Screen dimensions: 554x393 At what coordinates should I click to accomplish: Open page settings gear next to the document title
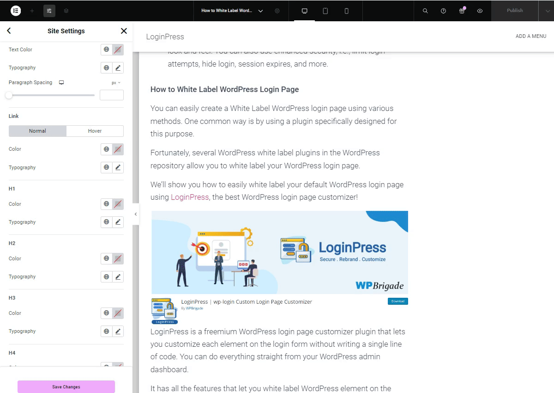tap(277, 11)
